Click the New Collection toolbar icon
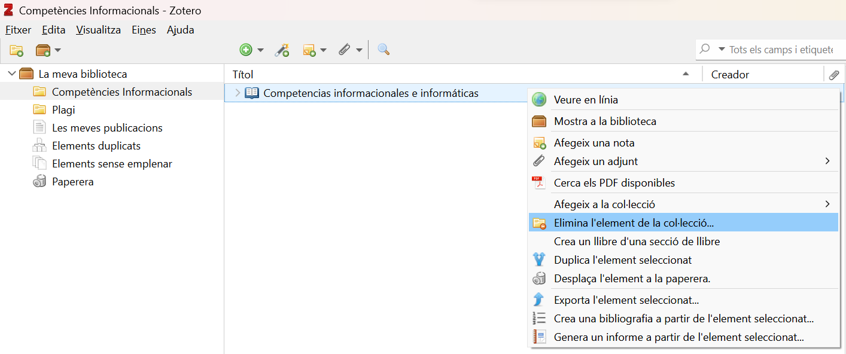The height and width of the screenshot is (354, 846). (17, 50)
